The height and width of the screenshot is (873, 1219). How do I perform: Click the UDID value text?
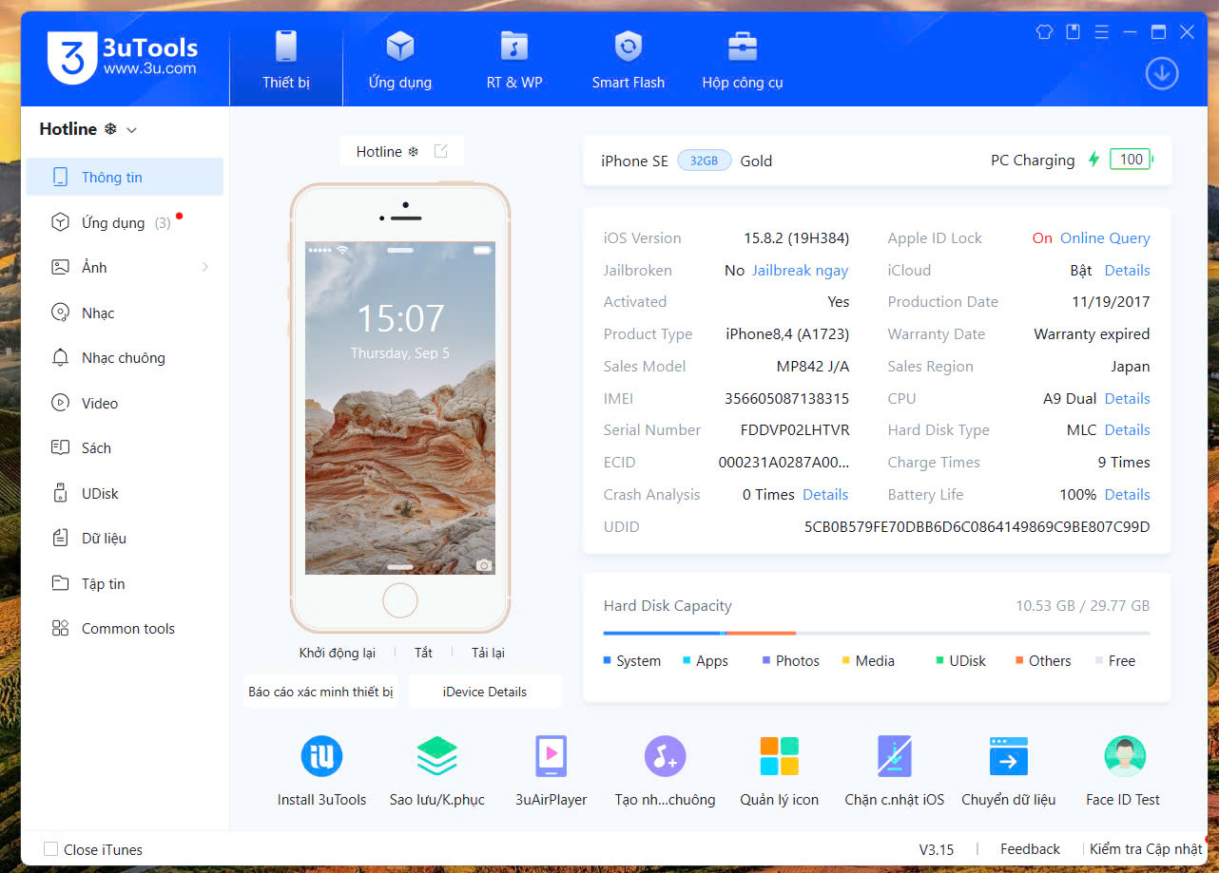click(977, 526)
